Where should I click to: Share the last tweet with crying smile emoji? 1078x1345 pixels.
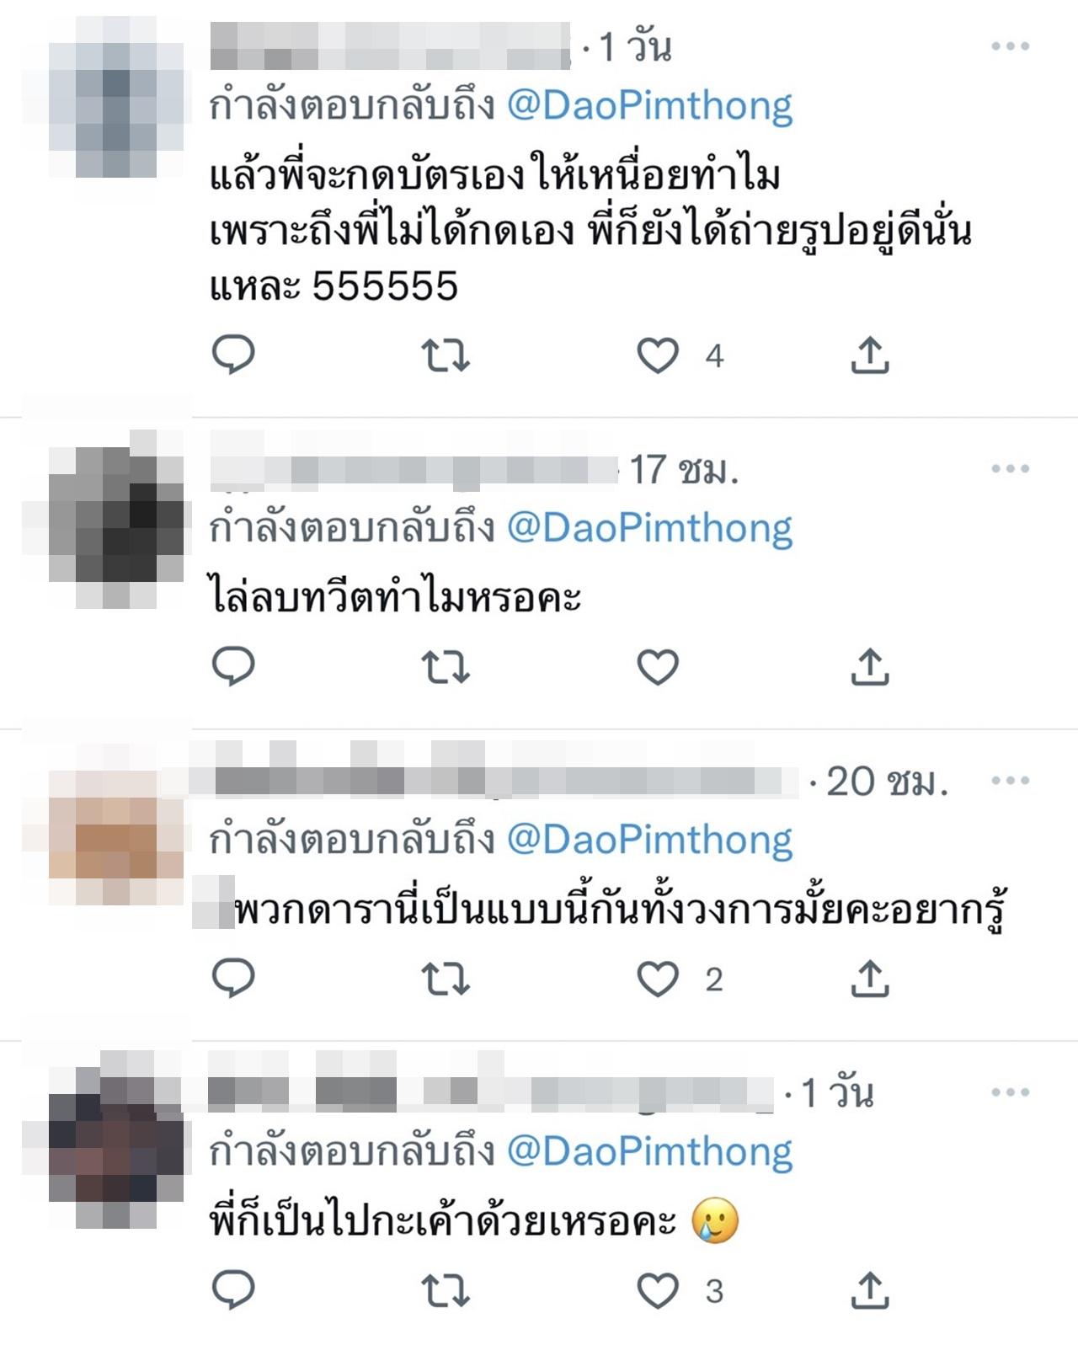pos(870,1290)
